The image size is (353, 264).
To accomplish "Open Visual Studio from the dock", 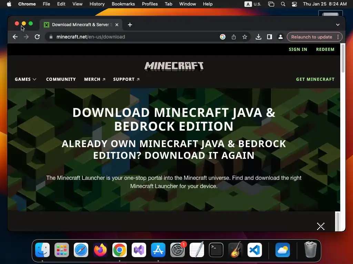I will [139, 250].
